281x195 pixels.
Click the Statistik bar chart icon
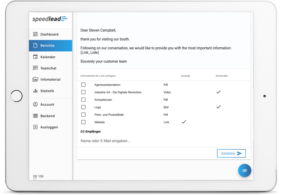point(35,91)
